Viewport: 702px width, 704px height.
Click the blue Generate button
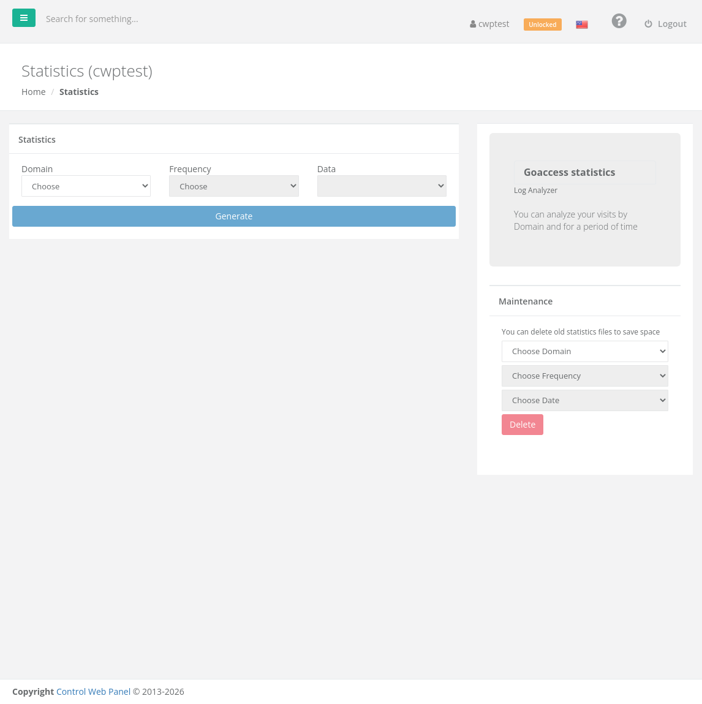[234, 216]
